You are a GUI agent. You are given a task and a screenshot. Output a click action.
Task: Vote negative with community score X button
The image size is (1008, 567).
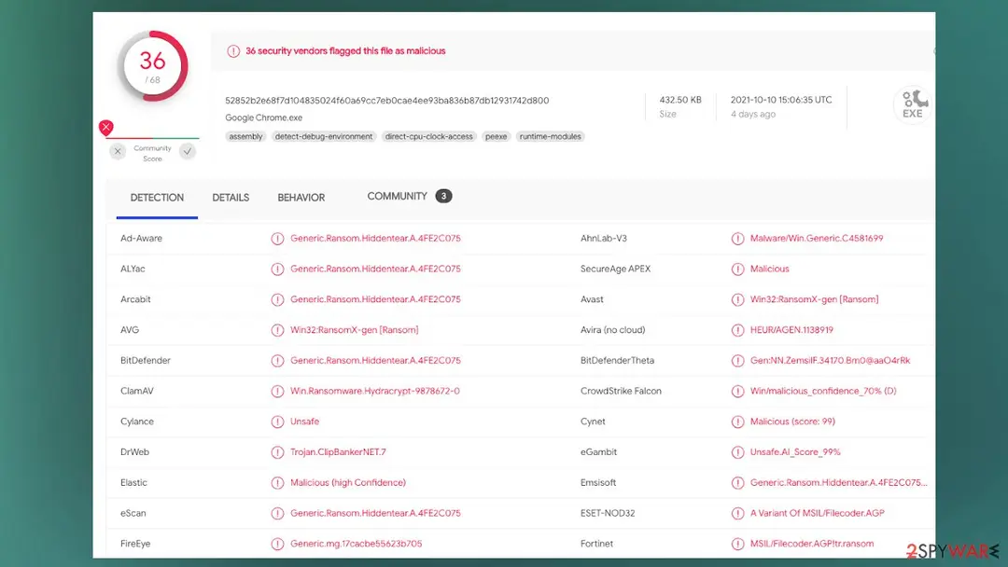118,152
